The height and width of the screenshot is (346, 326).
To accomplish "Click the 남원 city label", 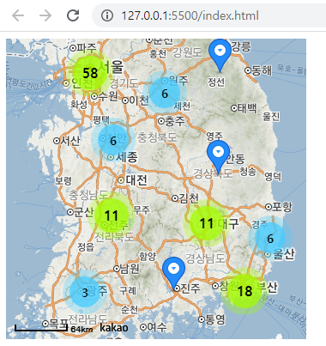I will (x=130, y=269).
